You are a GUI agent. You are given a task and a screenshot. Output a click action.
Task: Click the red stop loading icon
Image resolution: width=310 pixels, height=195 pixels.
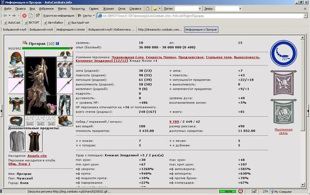pos(24,15)
